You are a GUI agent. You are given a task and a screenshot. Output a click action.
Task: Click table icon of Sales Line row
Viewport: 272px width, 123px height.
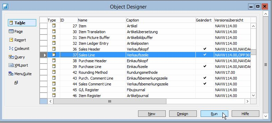tap(54, 55)
